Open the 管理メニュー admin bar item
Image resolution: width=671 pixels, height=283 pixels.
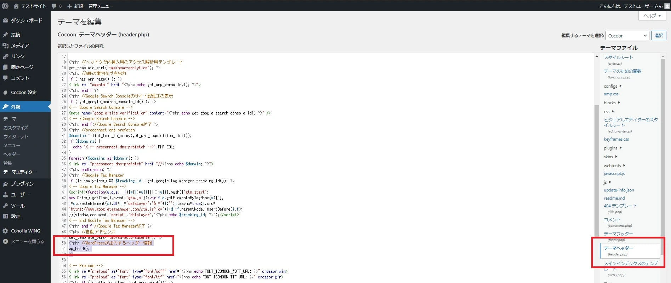click(x=101, y=6)
